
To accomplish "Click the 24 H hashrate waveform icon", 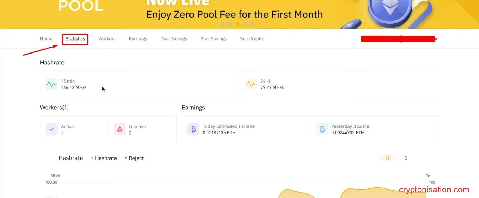I will click(x=251, y=84).
